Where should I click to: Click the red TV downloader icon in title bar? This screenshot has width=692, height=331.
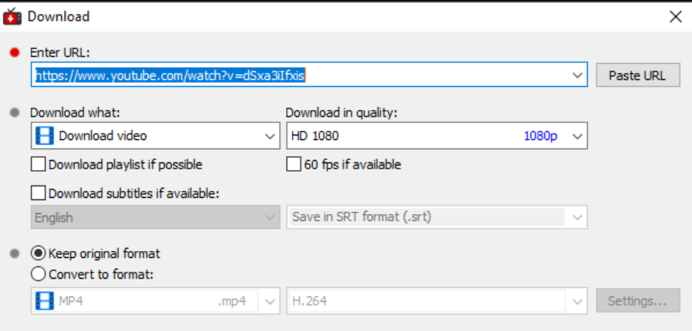[12, 17]
